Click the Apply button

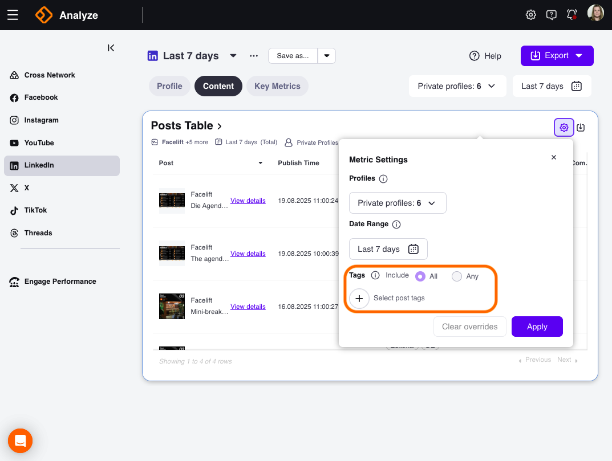(x=537, y=327)
